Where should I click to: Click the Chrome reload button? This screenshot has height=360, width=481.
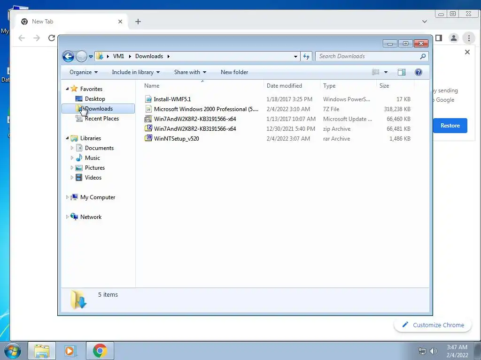pos(52,38)
